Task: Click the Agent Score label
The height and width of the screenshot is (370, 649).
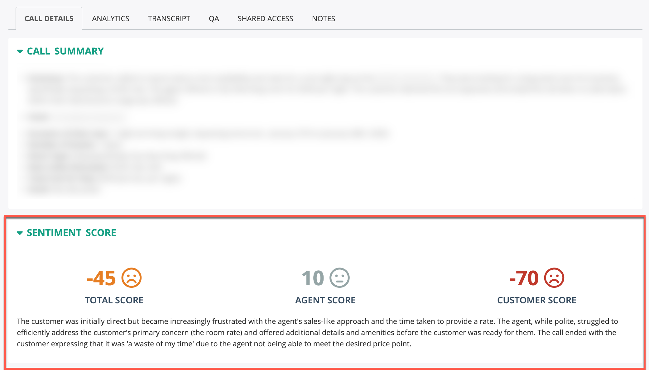Action: (x=325, y=300)
